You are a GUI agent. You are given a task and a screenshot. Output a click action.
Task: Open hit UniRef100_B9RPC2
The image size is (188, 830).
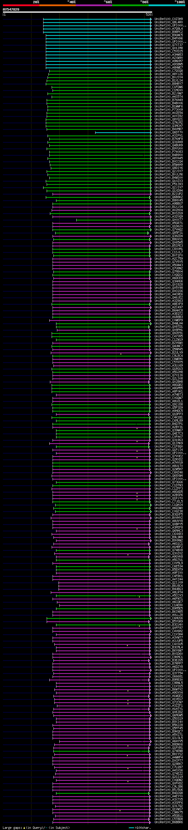pos(169,32)
